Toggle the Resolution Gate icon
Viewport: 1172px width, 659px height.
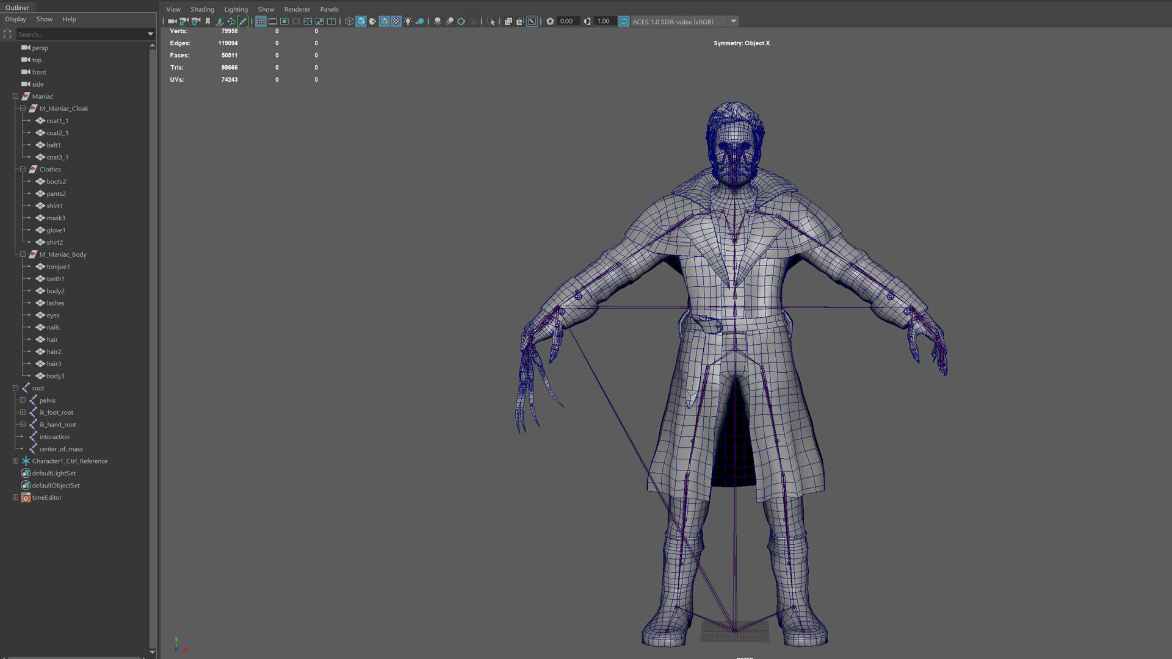point(284,21)
